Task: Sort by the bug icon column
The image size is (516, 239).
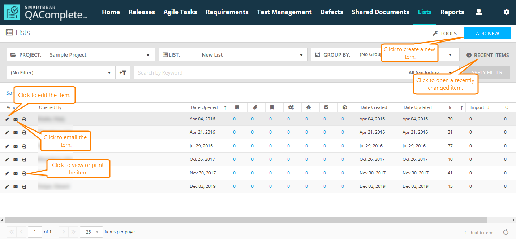Action: tap(309, 107)
